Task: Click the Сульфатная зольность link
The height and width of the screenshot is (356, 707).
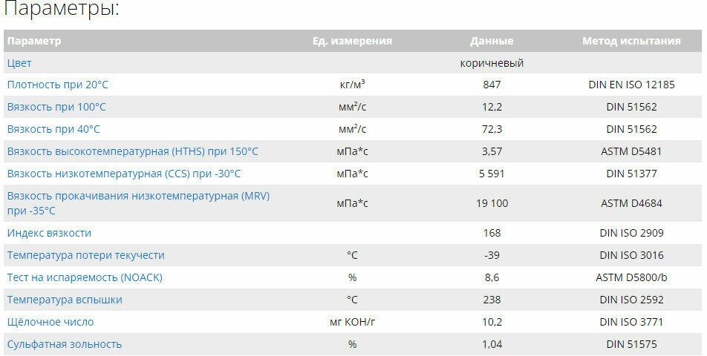Action: 65,344
